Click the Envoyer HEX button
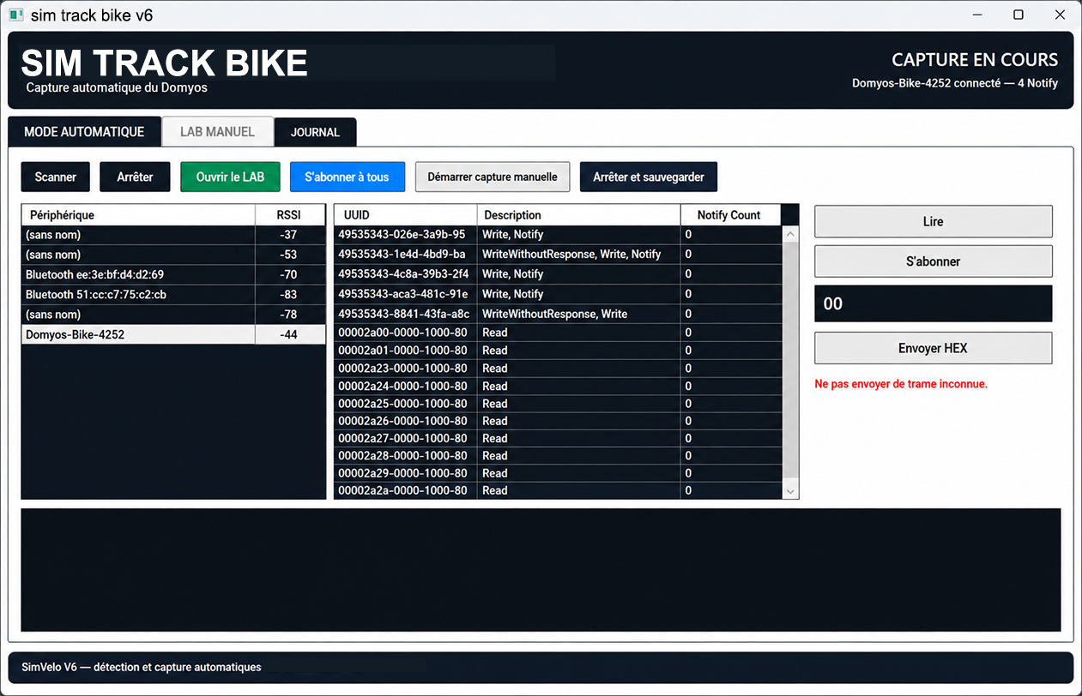 pos(933,348)
